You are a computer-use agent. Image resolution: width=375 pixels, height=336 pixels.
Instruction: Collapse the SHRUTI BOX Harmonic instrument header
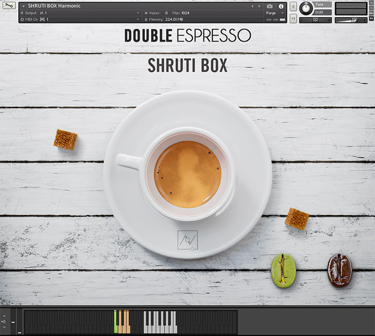pyautogui.click(x=23, y=6)
